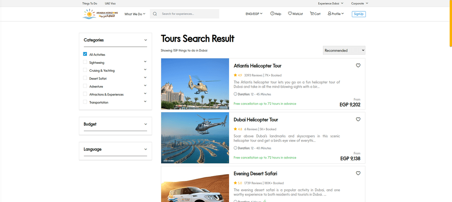Collapse the Categories panel
This screenshot has width=452, height=202.
coord(146,40)
